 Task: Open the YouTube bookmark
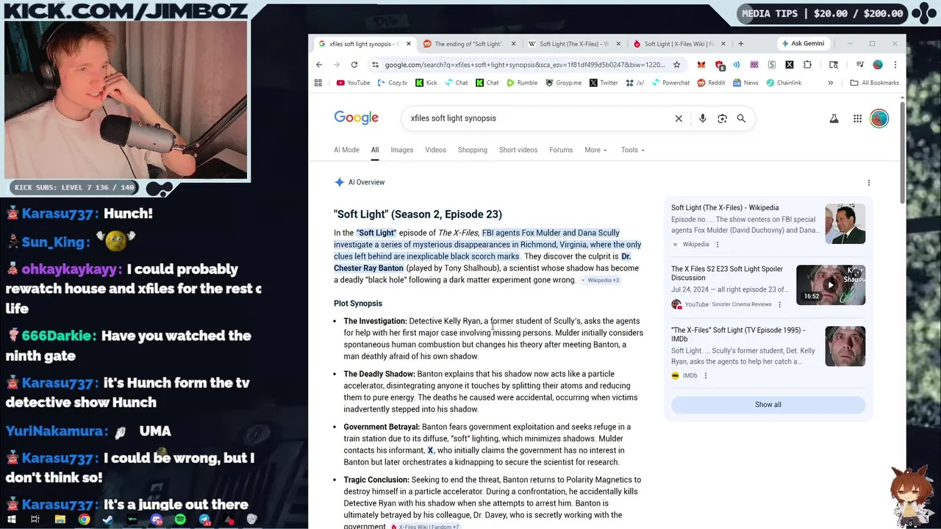point(353,83)
